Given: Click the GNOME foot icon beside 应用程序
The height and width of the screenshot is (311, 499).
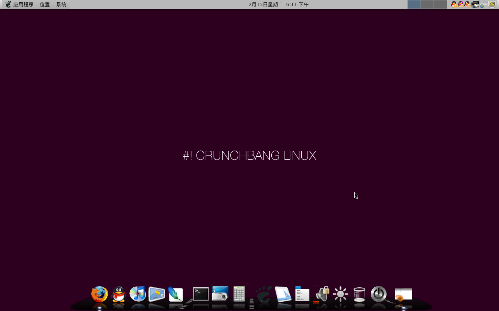Looking at the screenshot, I should click(x=8, y=5).
